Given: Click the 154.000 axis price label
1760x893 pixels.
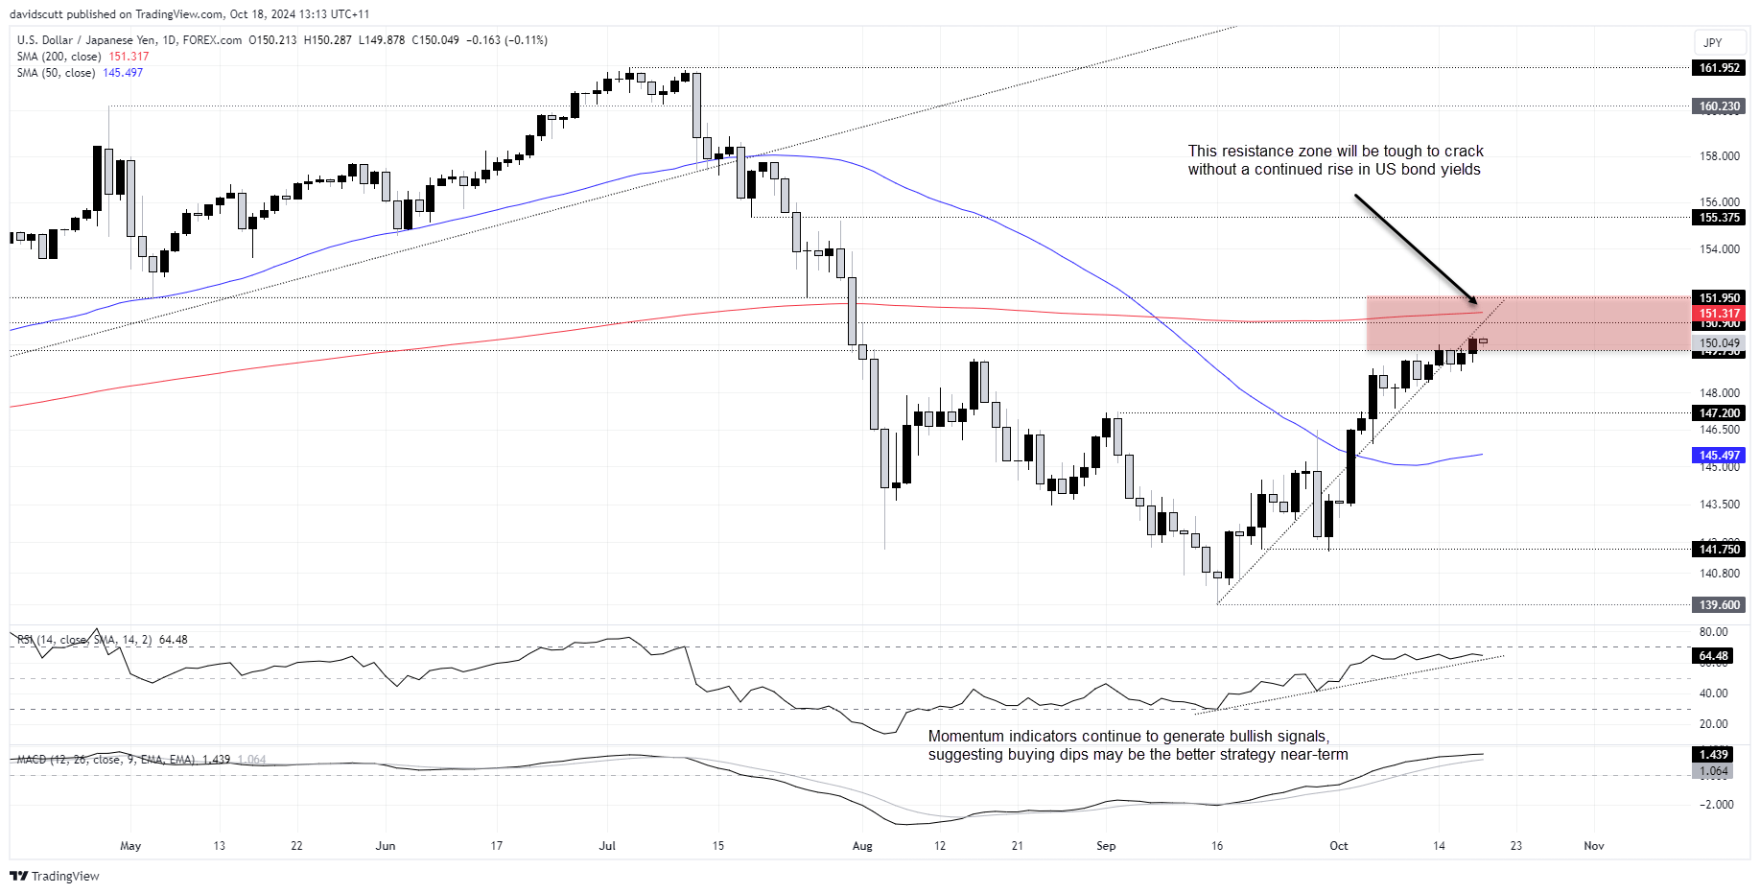Looking at the screenshot, I should [1720, 249].
